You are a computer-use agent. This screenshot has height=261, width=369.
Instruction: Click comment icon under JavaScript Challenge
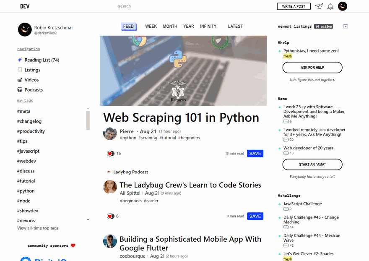[x=286, y=209]
